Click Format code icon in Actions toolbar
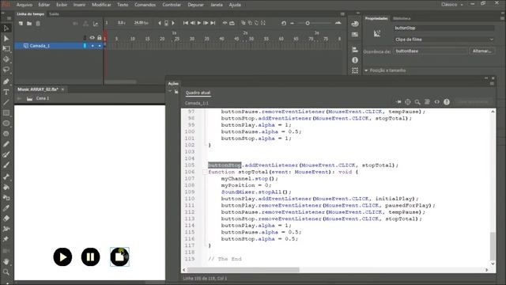Viewport: 506px width, 285px height. pyautogui.click(x=427, y=102)
